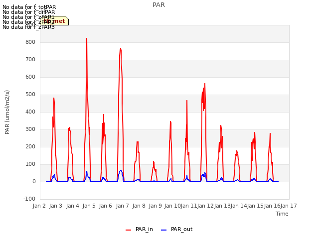This screenshot has width=319, height=239.
Task: Click the -100 y-axis tick label
Action: [29, 199]
